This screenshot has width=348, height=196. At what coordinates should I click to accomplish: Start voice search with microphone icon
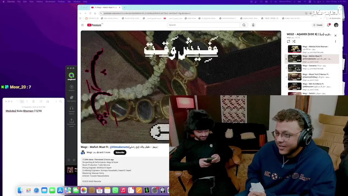tap(253, 25)
